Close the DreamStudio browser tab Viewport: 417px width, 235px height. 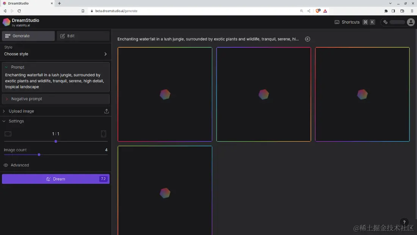(52, 3)
